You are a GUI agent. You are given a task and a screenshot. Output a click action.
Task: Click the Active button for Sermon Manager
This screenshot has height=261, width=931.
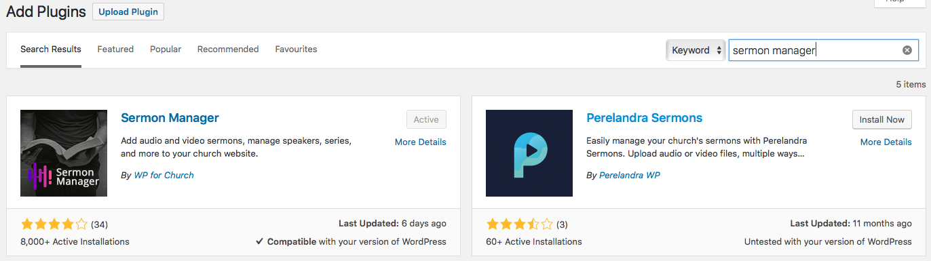click(426, 119)
